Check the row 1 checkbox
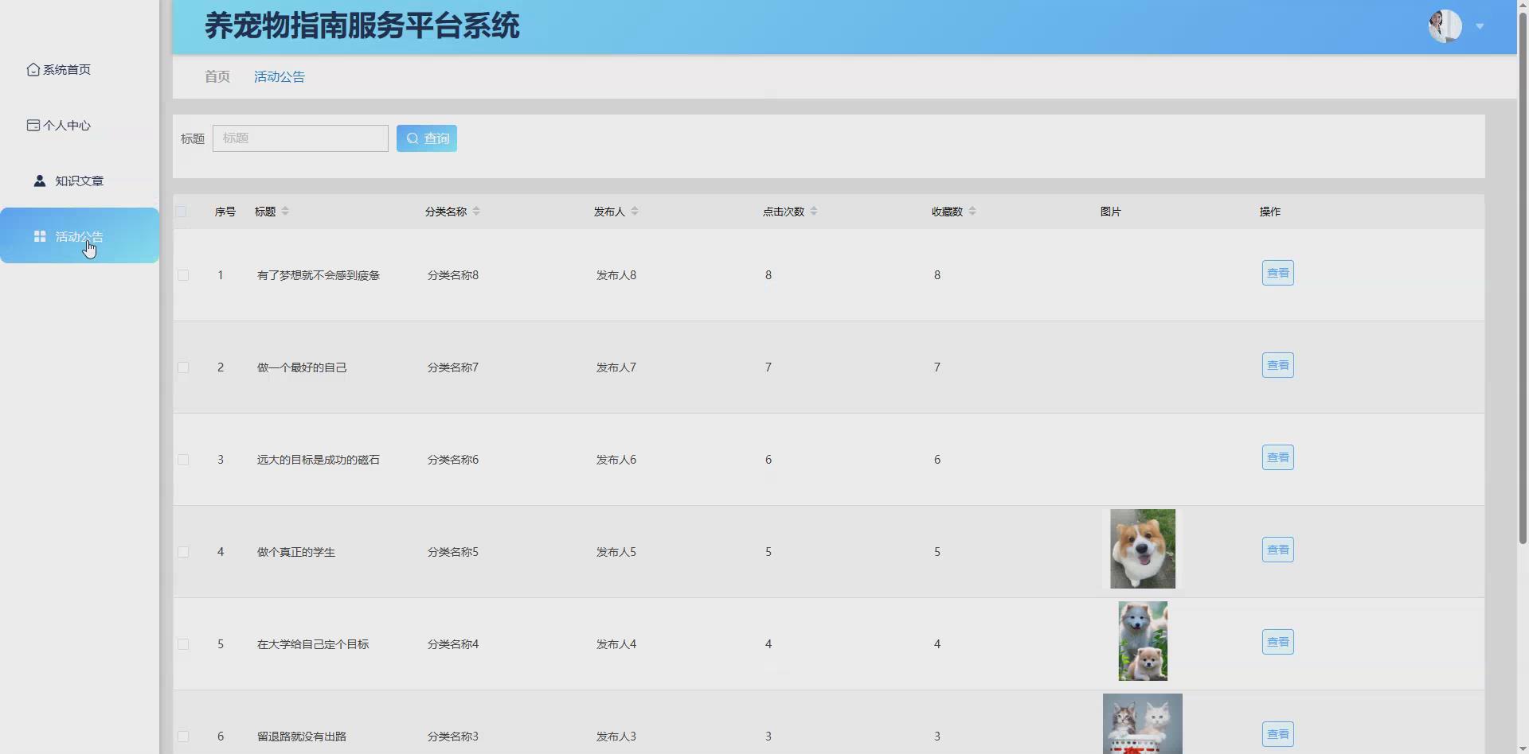The width and height of the screenshot is (1529, 754). (x=183, y=275)
